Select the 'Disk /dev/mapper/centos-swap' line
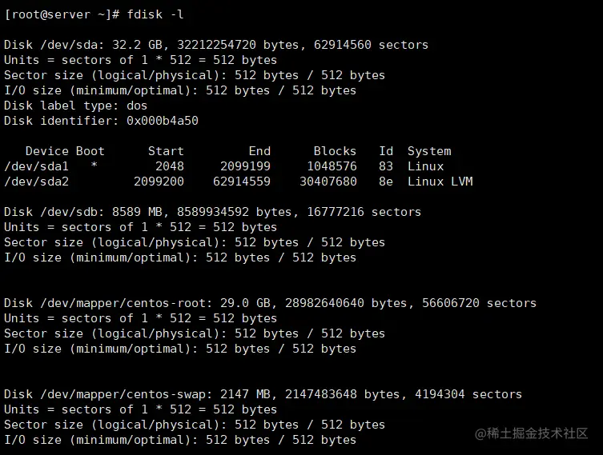The height and width of the screenshot is (455, 603). pos(263,394)
